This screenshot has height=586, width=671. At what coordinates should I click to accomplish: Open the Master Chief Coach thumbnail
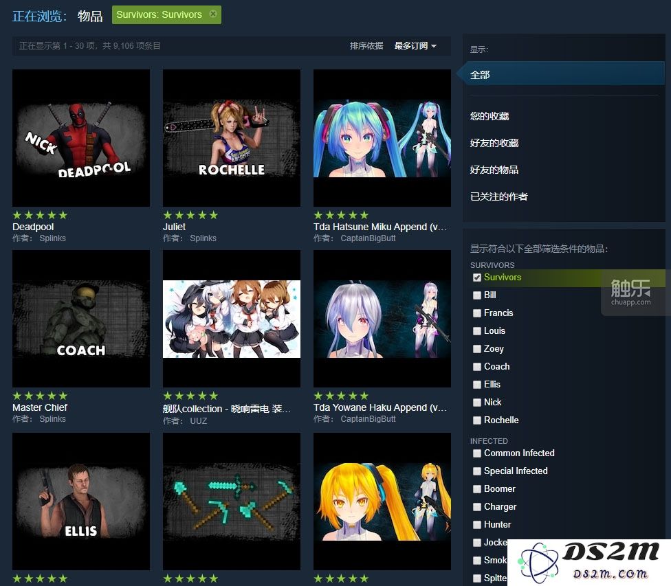(x=81, y=319)
